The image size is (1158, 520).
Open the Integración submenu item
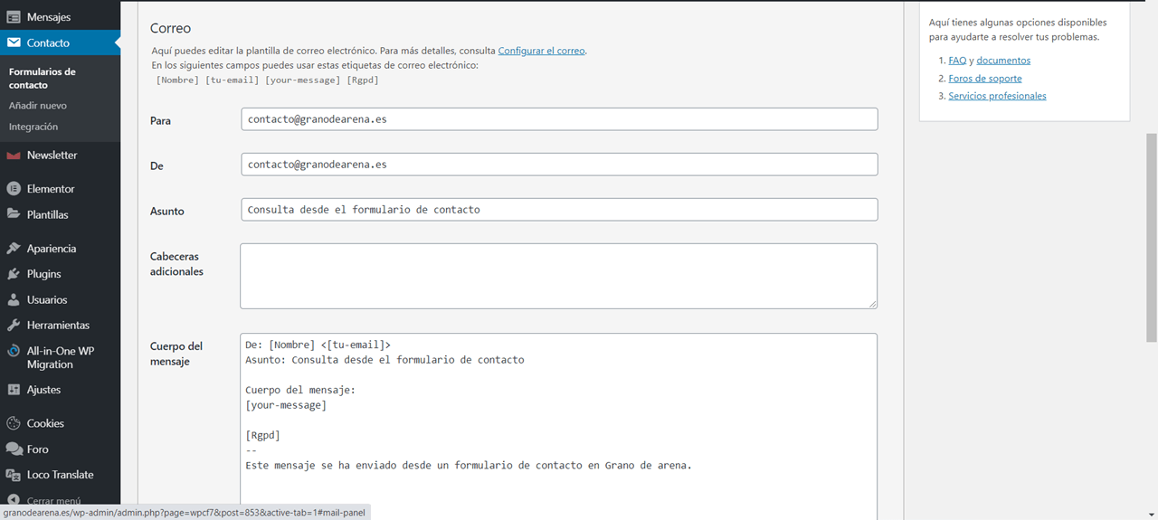tap(33, 127)
